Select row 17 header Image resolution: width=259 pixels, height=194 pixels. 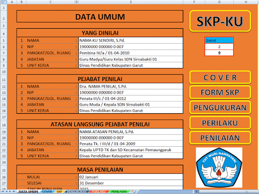[4, 117]
